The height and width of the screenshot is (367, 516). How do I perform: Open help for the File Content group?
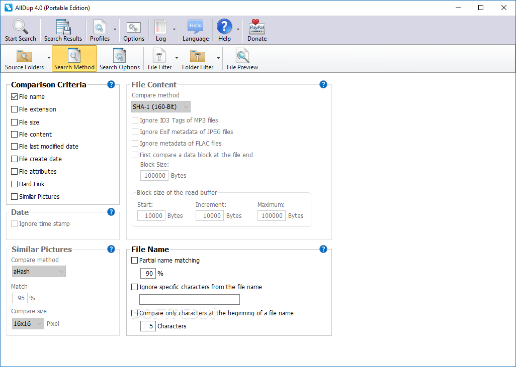[323, 84]
